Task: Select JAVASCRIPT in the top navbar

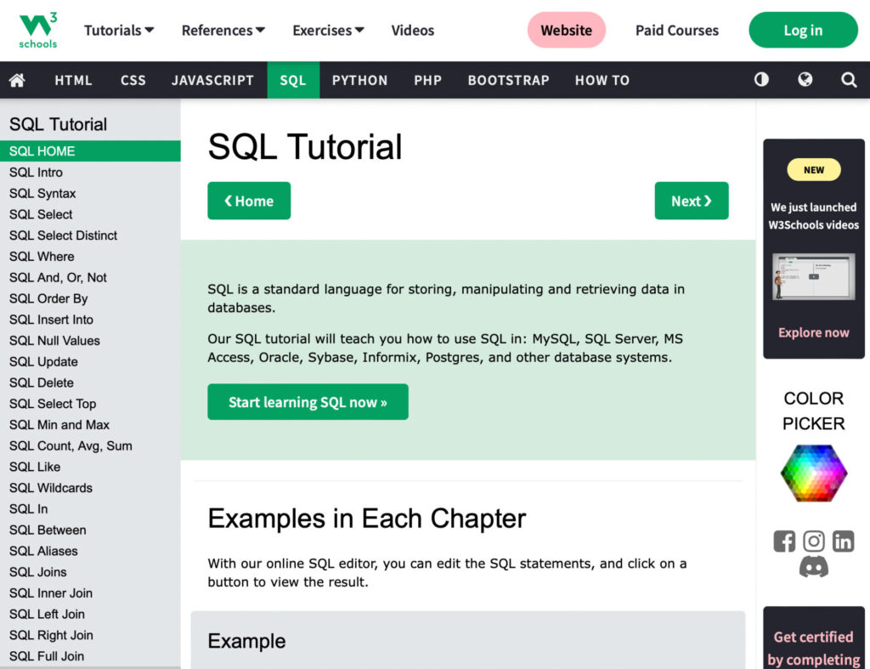Action: click(x=212, y=80)
